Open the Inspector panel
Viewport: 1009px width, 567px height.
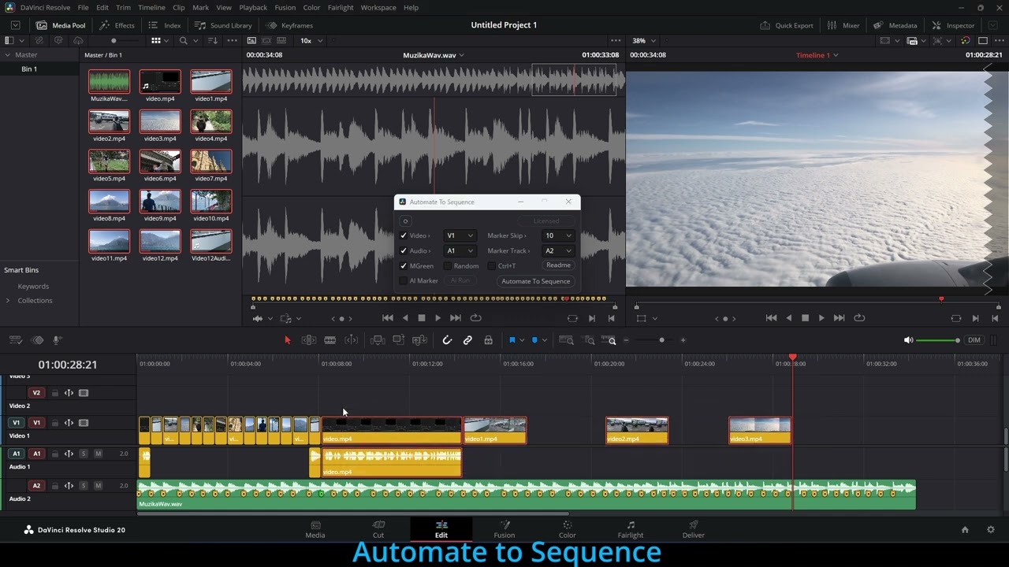(x=953, y=25)
